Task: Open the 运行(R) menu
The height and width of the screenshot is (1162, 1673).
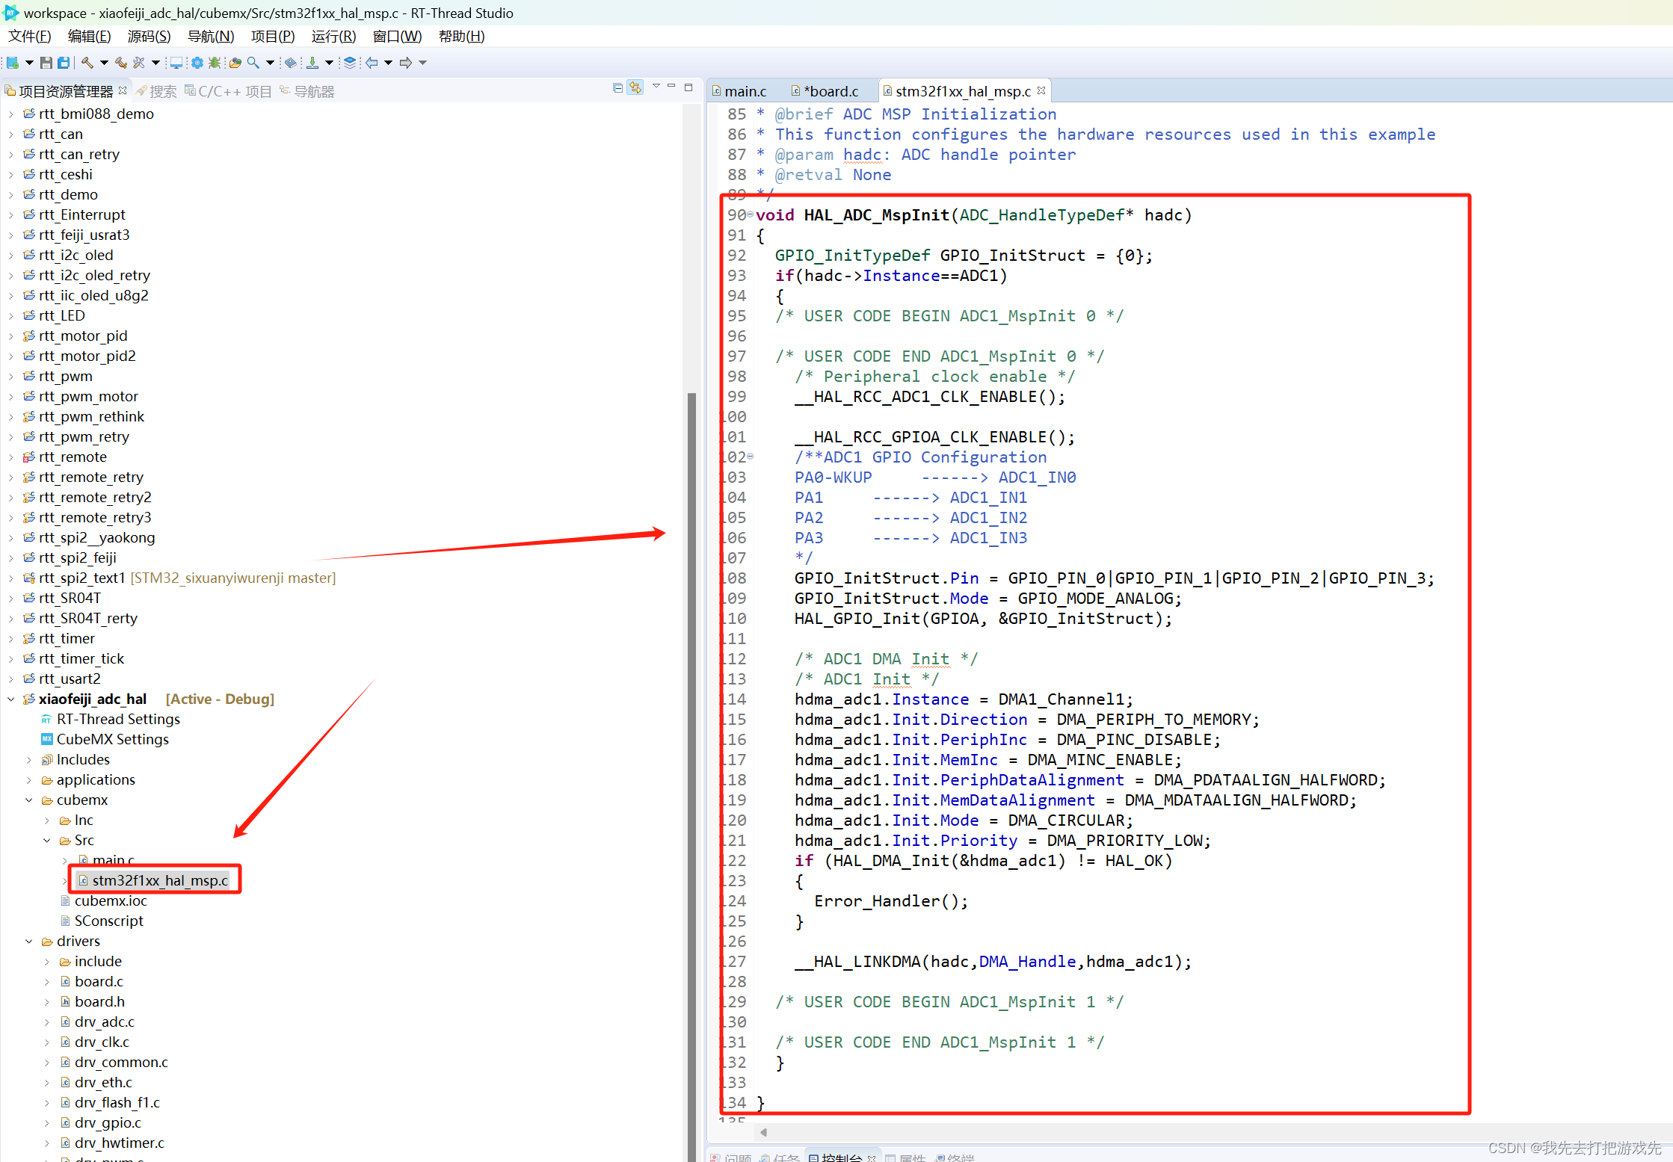Action: click(x=333, y=36)
